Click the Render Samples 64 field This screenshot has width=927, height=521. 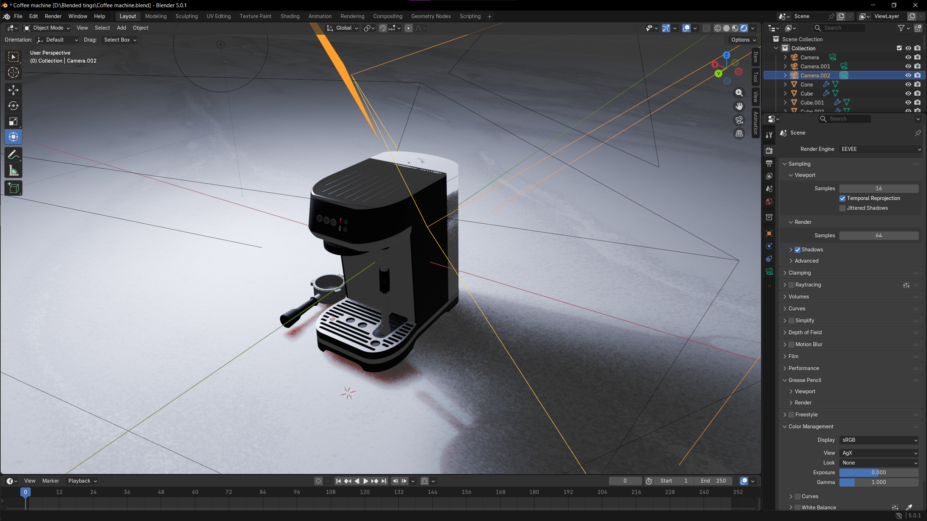pyautogui.click(x=879, y=236)
